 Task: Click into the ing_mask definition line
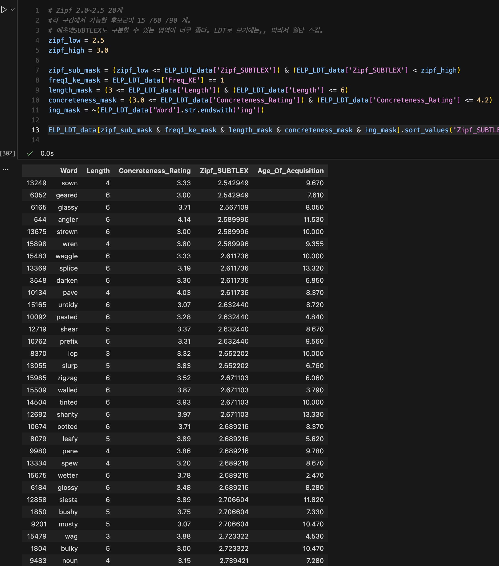[x=156, y=110]
